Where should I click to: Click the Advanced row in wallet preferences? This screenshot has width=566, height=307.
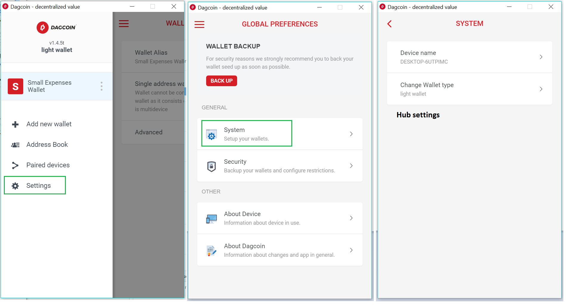point(153,132)
